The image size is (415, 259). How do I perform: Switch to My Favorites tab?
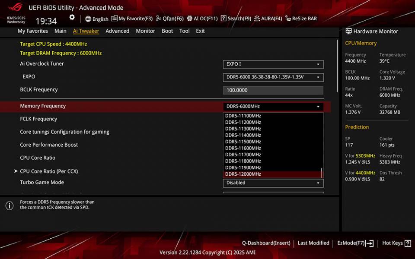tap(33, 31)
